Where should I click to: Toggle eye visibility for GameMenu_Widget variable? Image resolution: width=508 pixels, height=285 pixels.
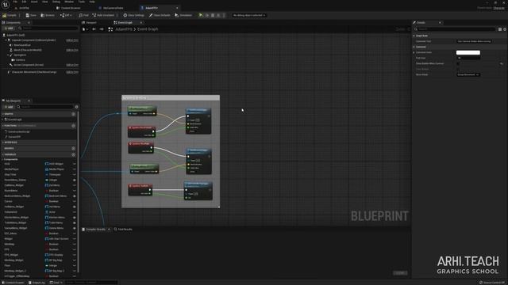(x=74, y=228)
